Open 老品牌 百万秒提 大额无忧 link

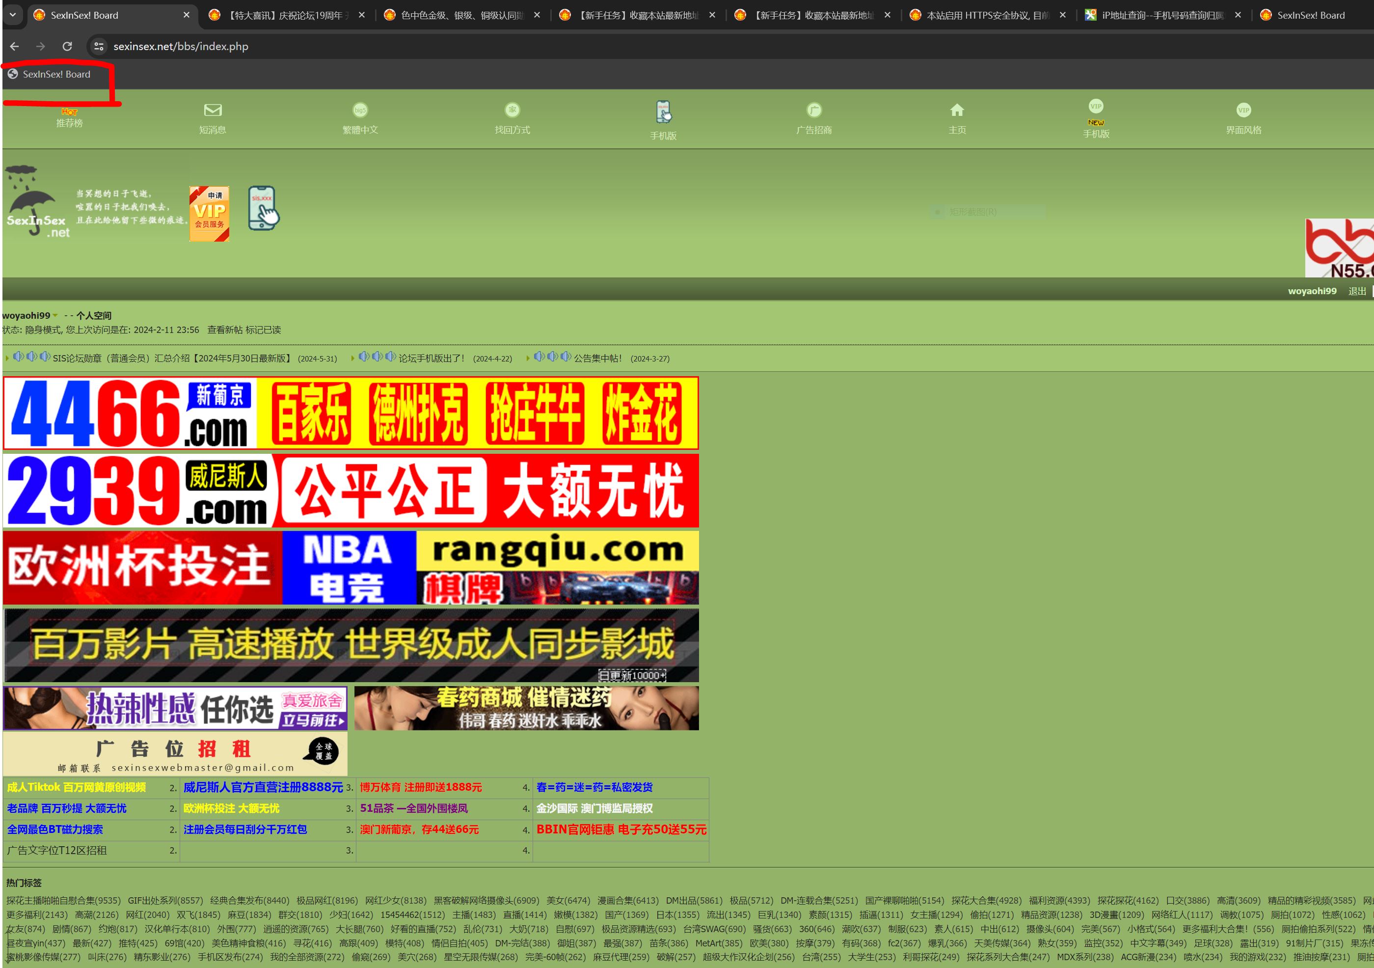point(66,808)
